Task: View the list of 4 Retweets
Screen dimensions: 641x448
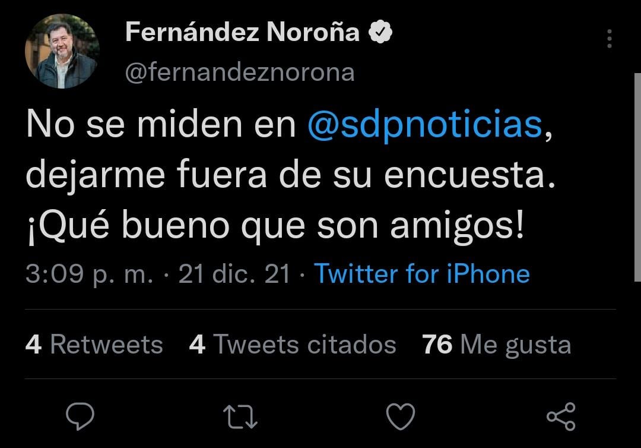Action: [x=94, y=345]
